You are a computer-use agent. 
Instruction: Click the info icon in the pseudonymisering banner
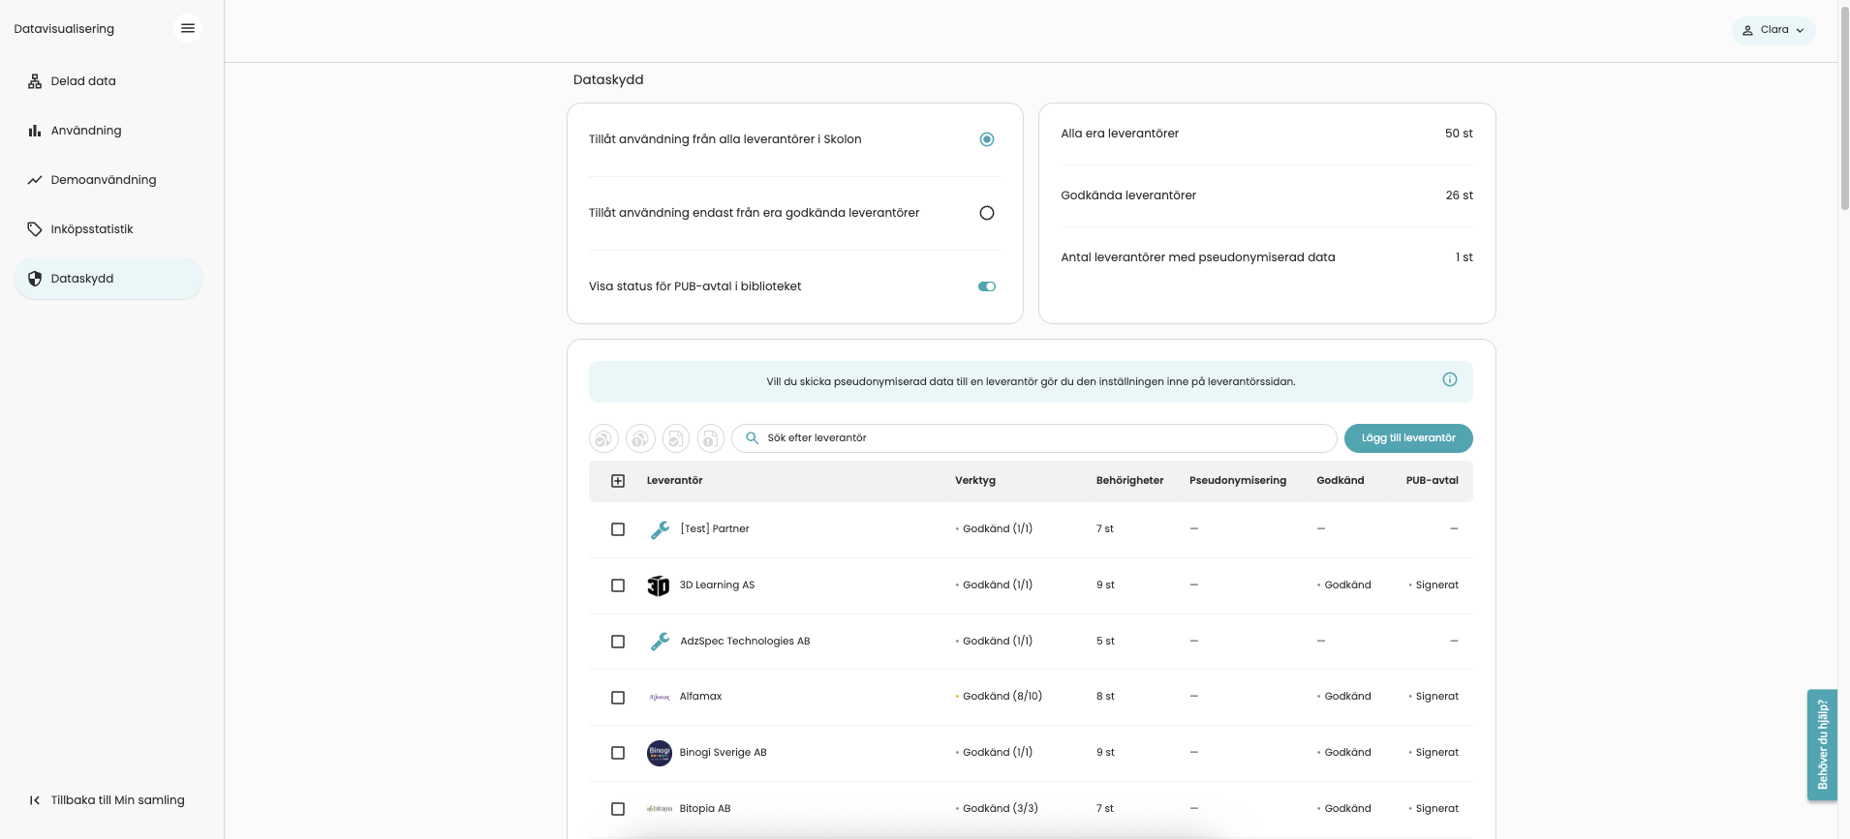(x=1449, y=379)
